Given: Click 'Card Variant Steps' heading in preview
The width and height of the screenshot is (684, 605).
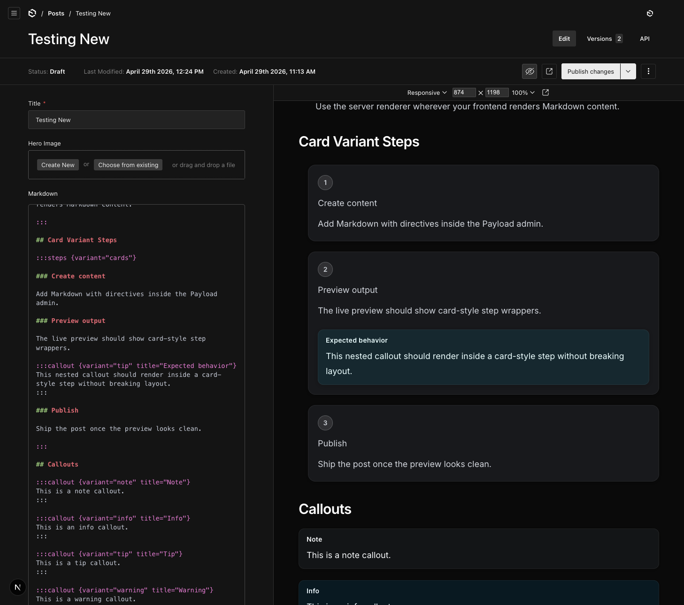Looking at the screenshot, I should [x=359, y=141].
